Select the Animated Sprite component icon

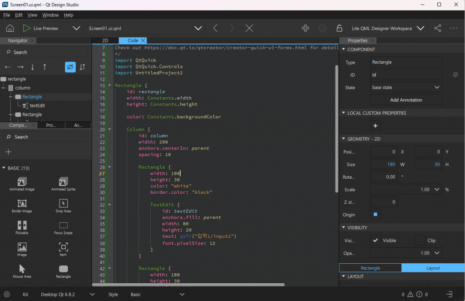[63, 182]
